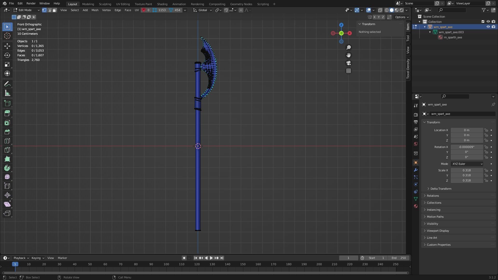Toggle proportional editing button

[x=241, y=10]
